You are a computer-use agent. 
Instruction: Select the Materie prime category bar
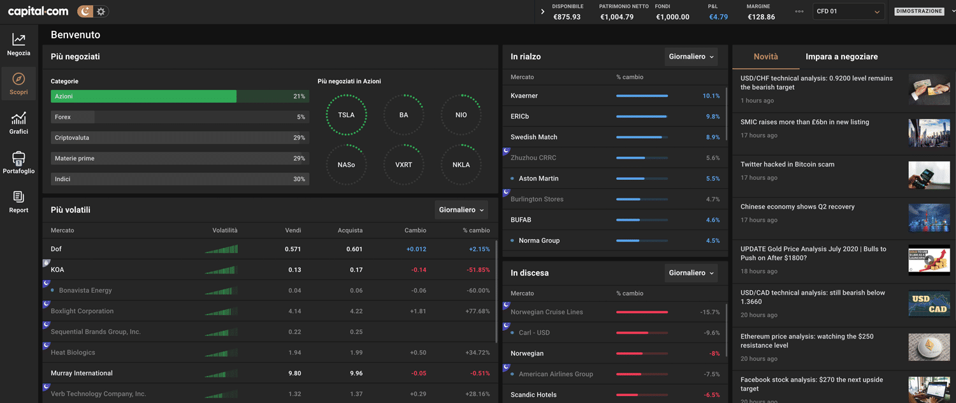pos(180,158)
